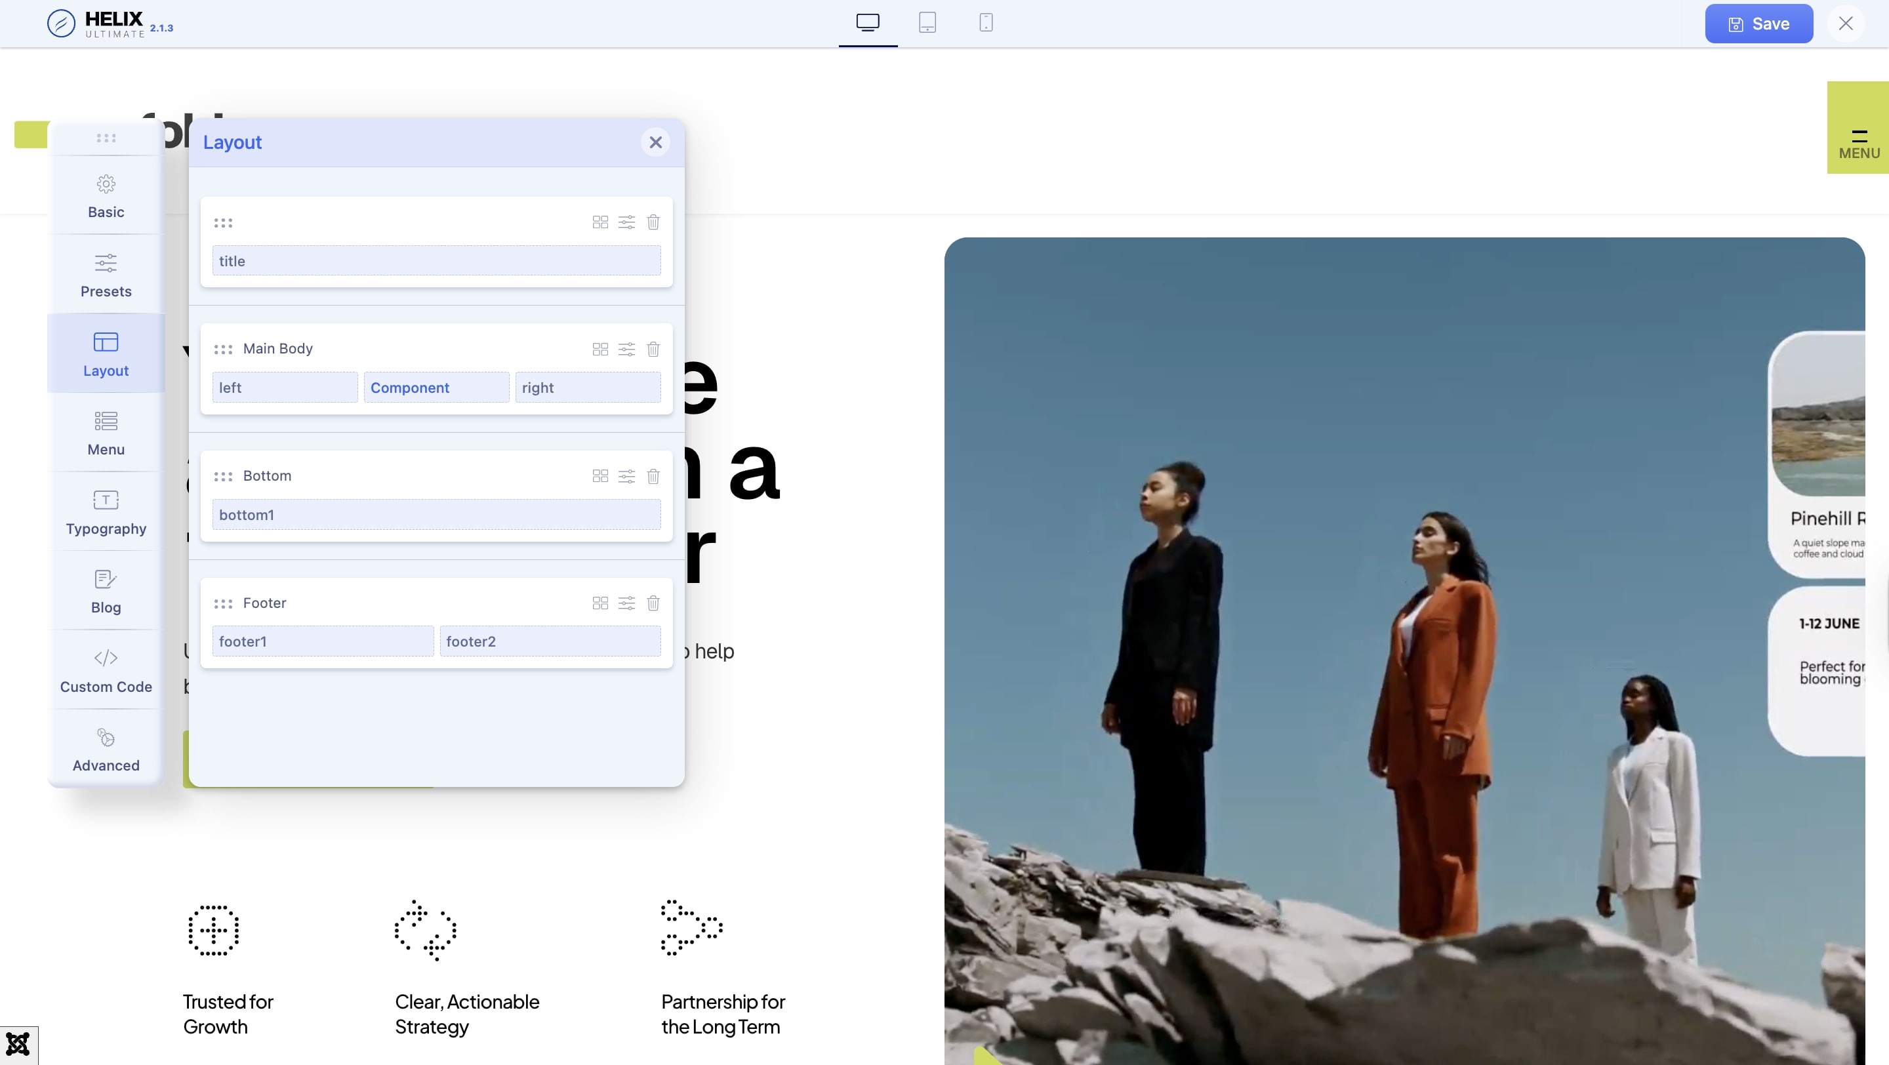Switch preview to mobile phone view
This screenshot has width=1889, height=1065.
pos(986,23)
